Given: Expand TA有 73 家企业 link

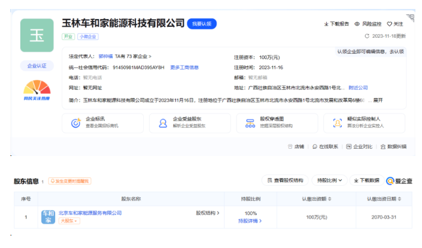Looking at the screenshot, I should [x=133, y=56].
